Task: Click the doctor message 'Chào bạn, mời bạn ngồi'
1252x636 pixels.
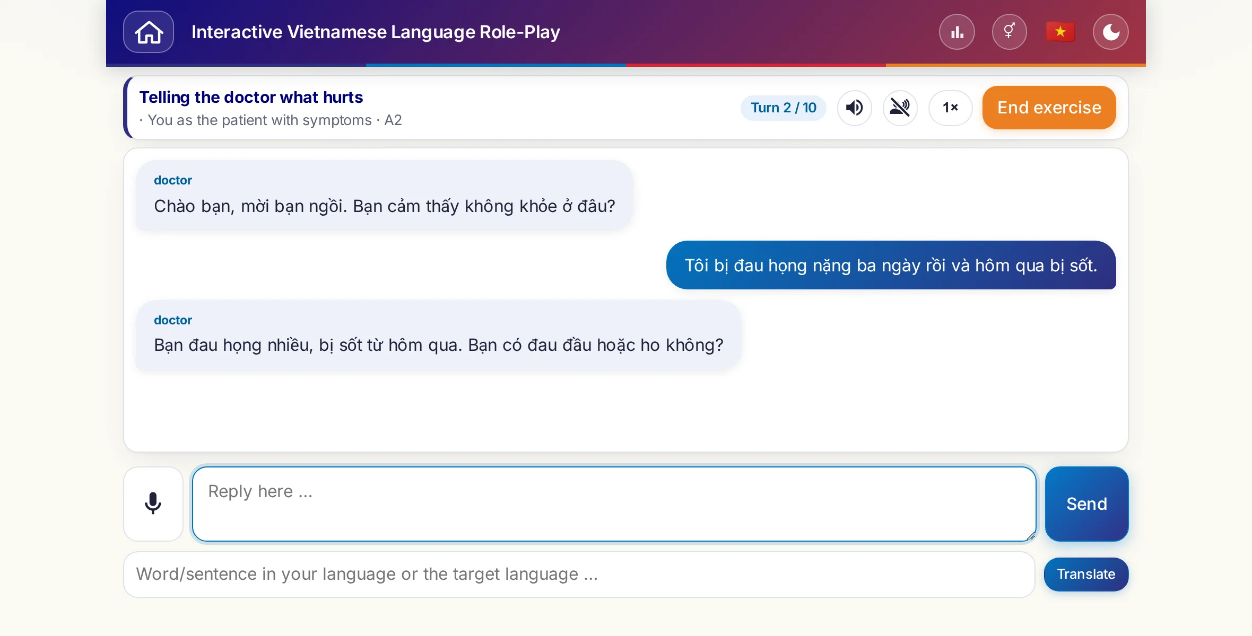Action: click(385, 196)
